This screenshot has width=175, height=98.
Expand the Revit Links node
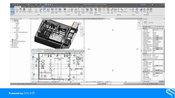point(11,47)
